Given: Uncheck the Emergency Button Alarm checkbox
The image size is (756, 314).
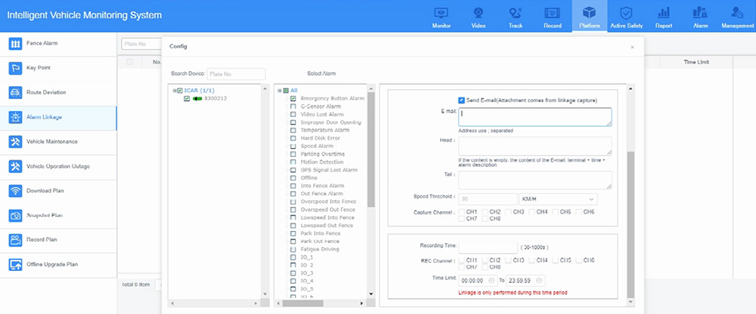Looking at the screenshot, I should coord(293,98).
